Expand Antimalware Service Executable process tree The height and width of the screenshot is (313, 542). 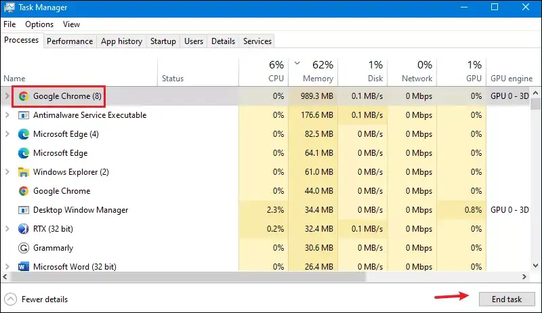coord(7,115)
